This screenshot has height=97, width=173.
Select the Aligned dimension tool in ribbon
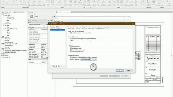coord(8,3)
